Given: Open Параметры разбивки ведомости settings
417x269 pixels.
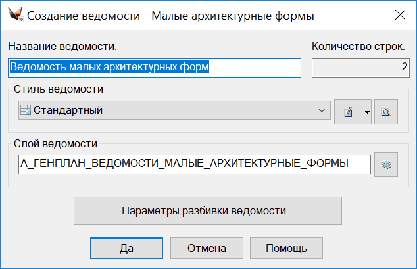Looking at the screenshot, I should [x=208, y=211].
